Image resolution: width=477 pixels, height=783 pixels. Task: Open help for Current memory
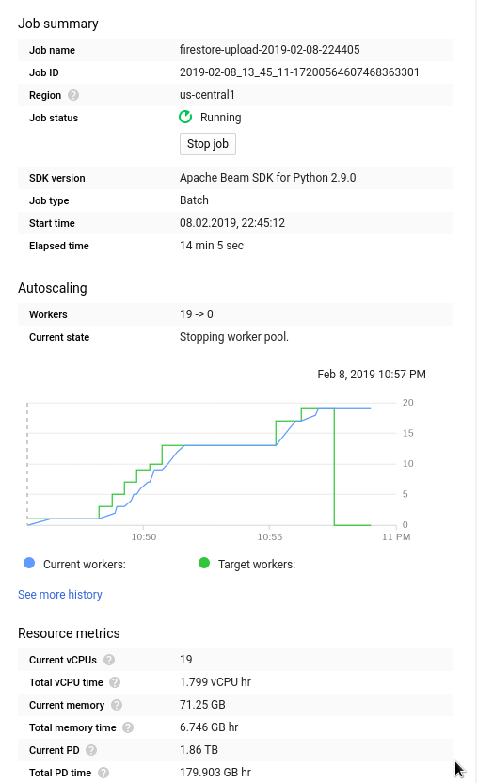(117, 705)
